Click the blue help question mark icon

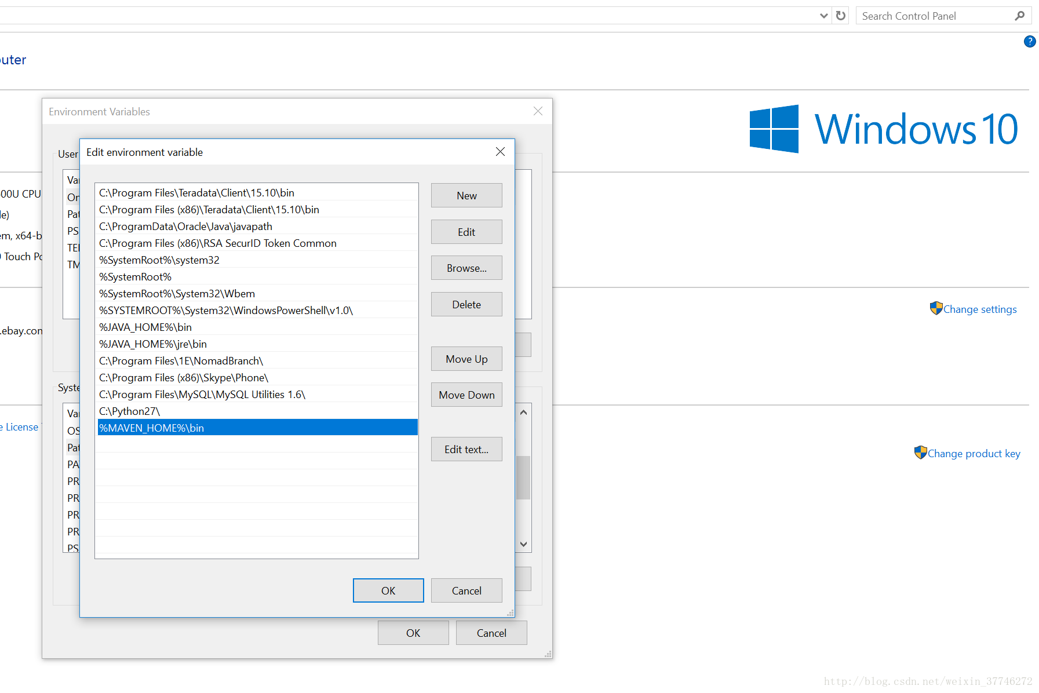click(1029, 42)
